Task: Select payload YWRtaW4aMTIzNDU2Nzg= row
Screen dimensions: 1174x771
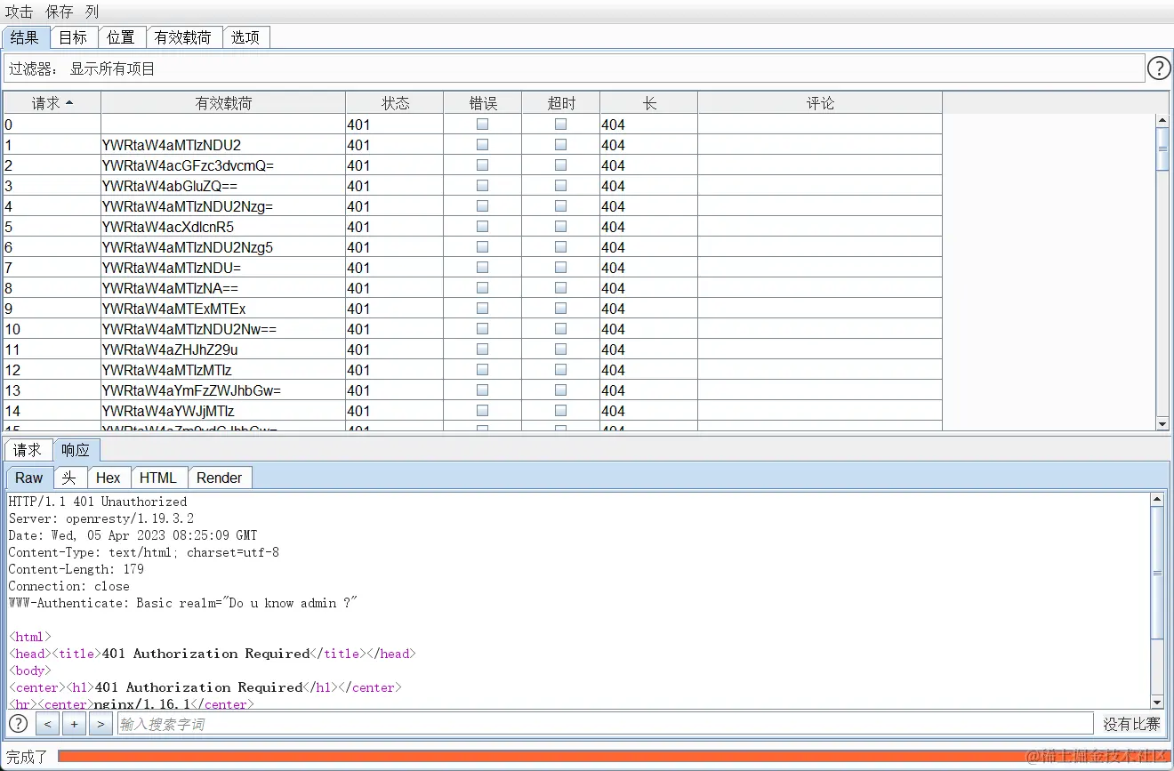Action: 472,206
